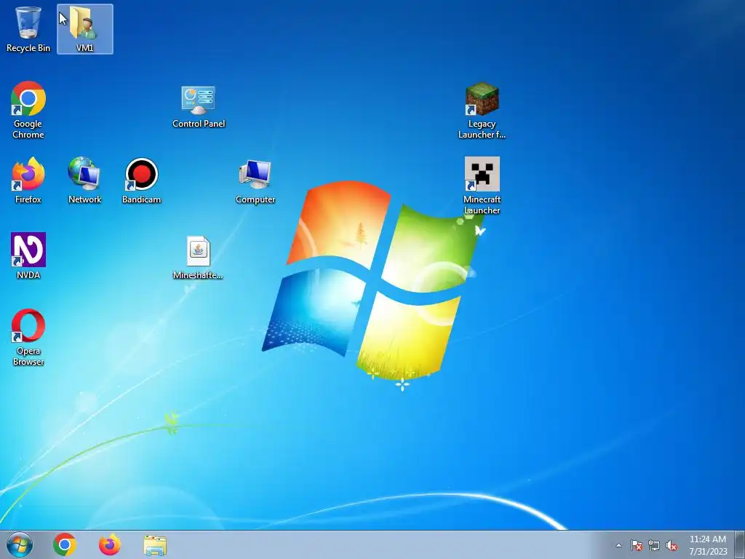Click the Show Desktop button
745x559 pixels.
click(x=740, y=544)
